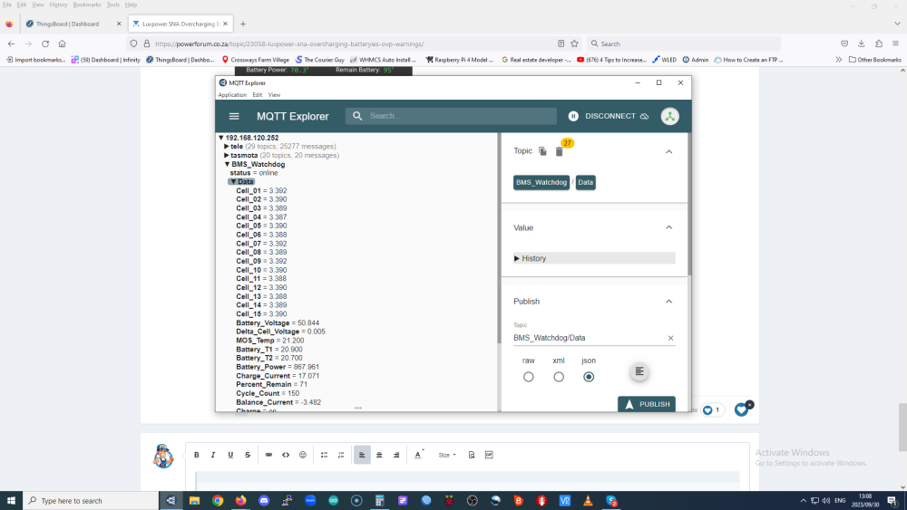Screen dimensions: 907x510
Task: Open the green connection avatar icon
Action: pos(670,116)
